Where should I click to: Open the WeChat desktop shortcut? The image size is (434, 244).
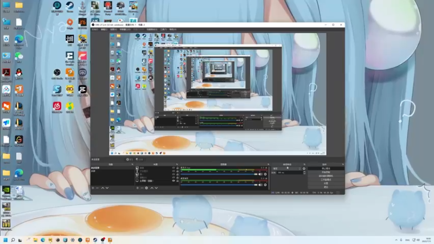(x=19, y=57)
